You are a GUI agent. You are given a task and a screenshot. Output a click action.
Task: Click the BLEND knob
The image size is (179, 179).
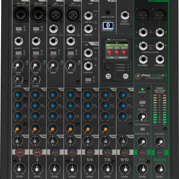coord(142,116)
